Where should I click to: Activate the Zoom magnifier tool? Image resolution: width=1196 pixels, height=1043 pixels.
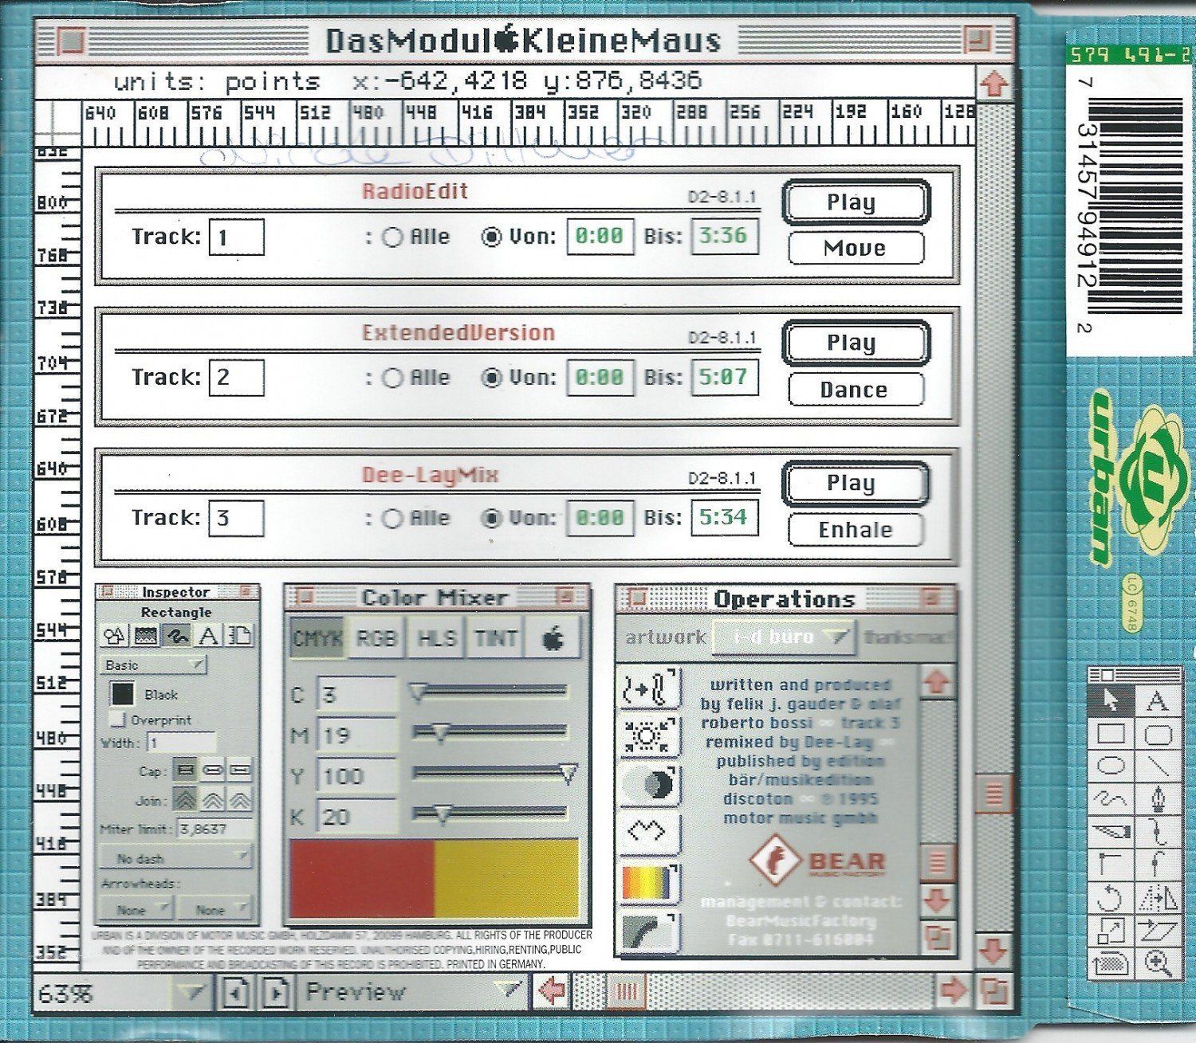click(x=1158, y=963)
